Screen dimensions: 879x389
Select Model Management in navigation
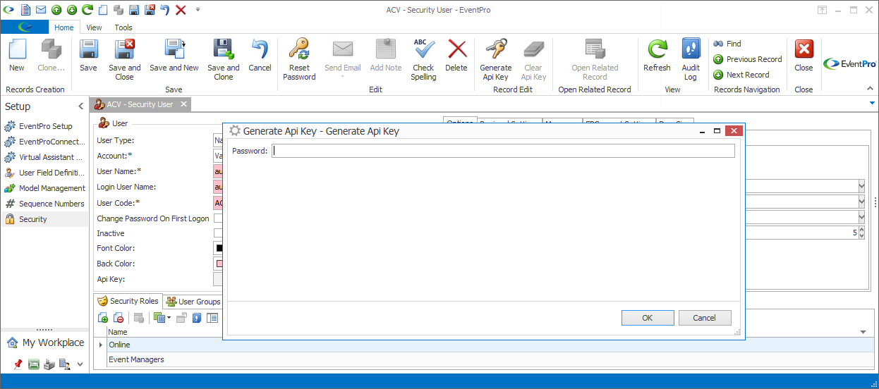coord(45,188)
